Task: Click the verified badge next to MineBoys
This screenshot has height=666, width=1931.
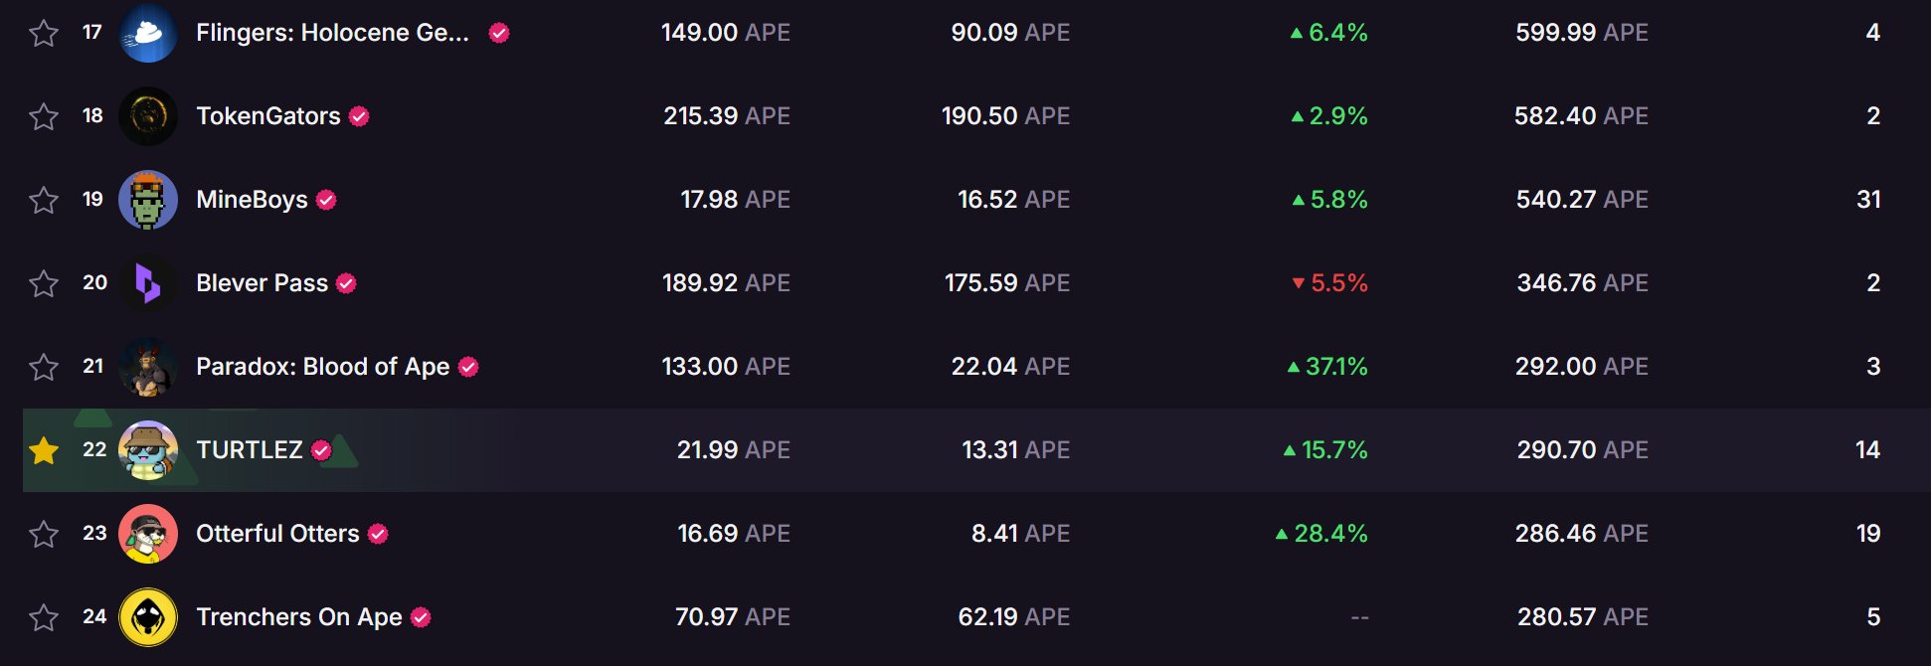Action: (x=326, y=200)
